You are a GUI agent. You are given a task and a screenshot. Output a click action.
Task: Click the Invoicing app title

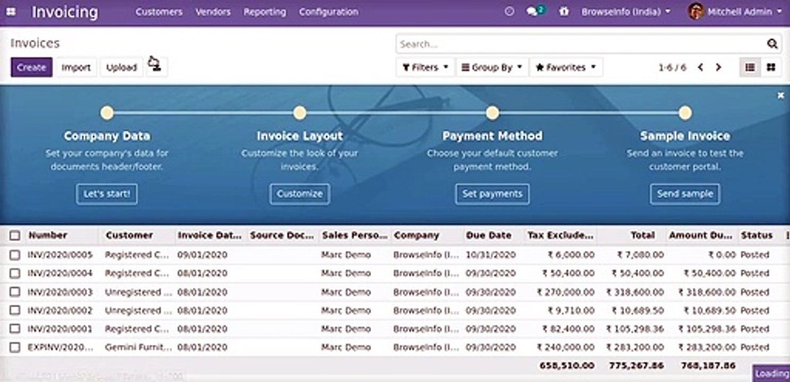tap(65, 12)
